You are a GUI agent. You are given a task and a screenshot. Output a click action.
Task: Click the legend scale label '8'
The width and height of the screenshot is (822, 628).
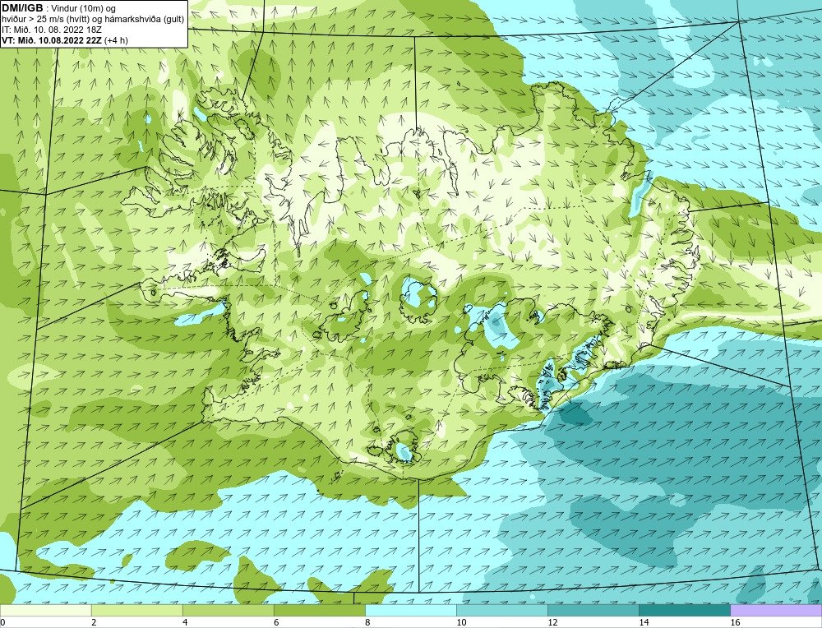[367, 622]
